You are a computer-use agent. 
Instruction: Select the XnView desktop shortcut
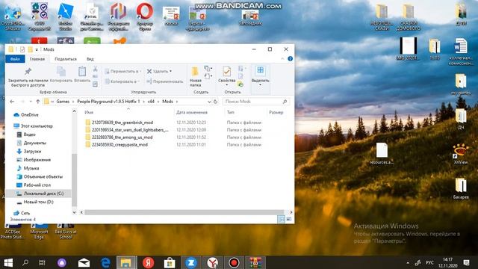pos(461,154)
